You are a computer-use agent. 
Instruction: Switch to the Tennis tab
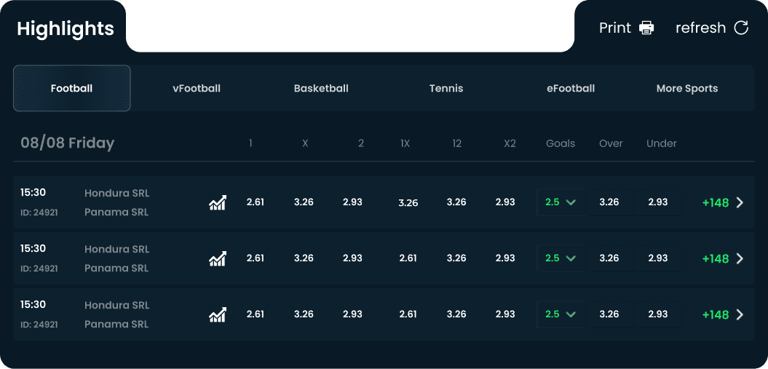pos(446,89)
